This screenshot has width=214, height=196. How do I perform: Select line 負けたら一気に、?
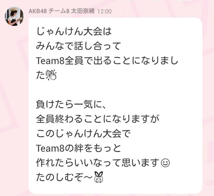coord(71,104)
